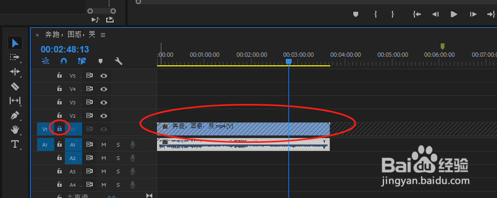Image resolution: width=497 pixels, height=198 pixels.
Task: Select the Pen tool
Action: [15, 116]
